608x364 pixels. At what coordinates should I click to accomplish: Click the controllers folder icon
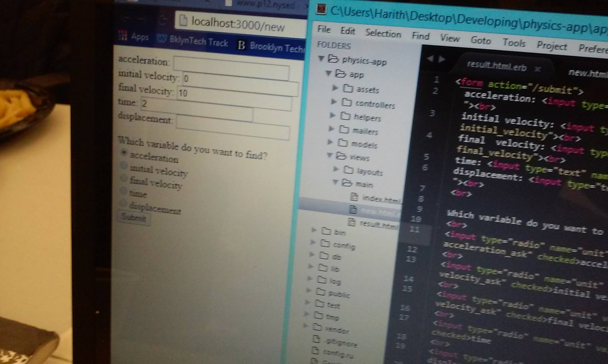click(346, 102)
